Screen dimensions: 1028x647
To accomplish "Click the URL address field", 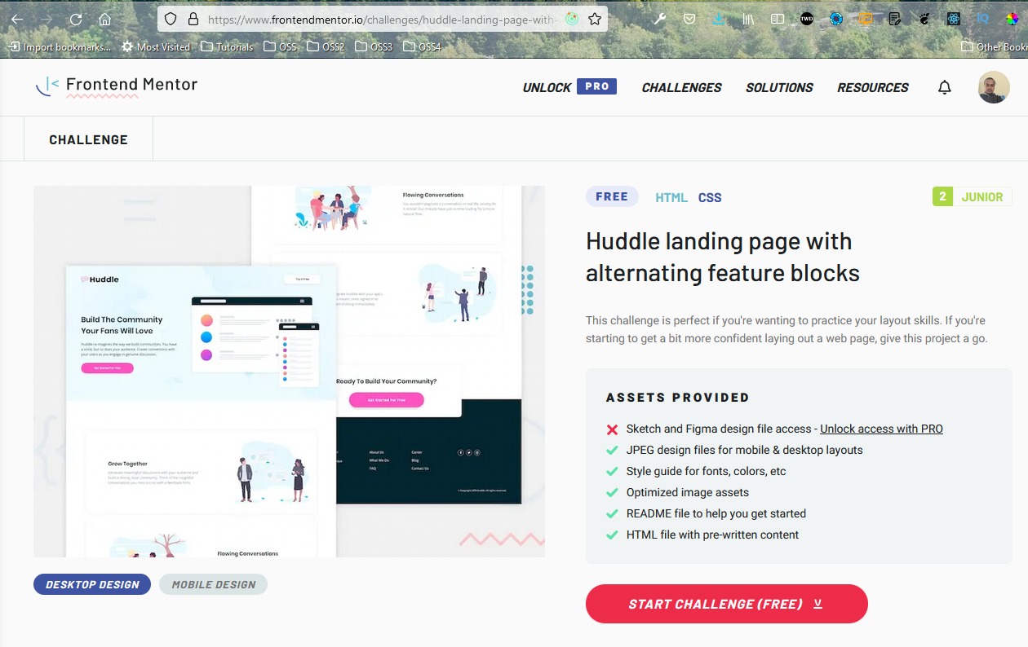I will tap(381, 19).
